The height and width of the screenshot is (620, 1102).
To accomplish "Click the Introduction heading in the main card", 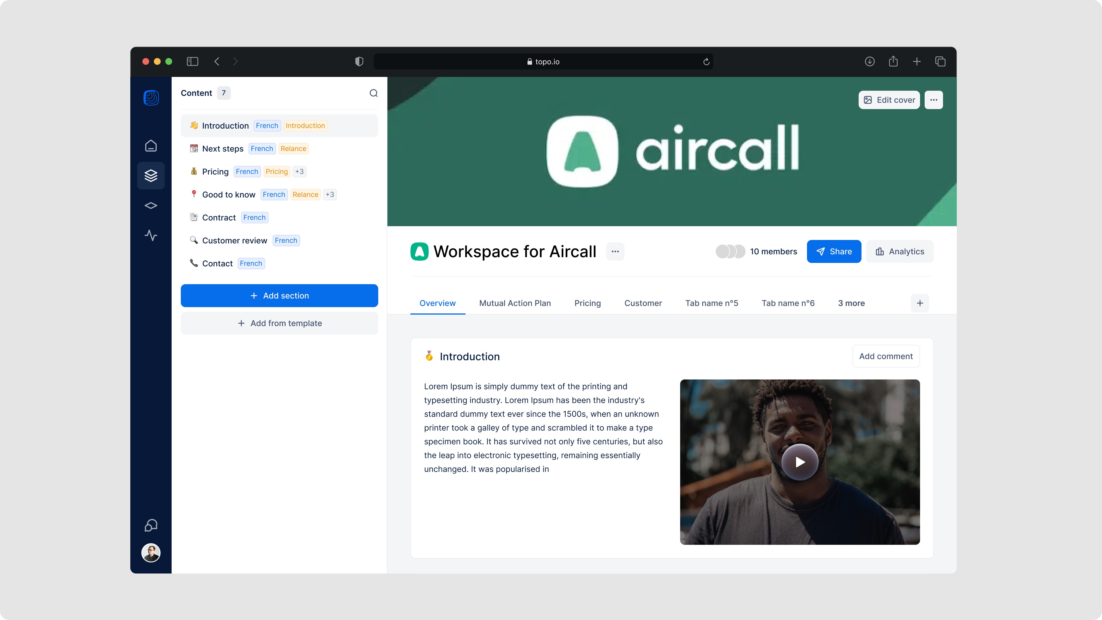I will click(470, 356).
